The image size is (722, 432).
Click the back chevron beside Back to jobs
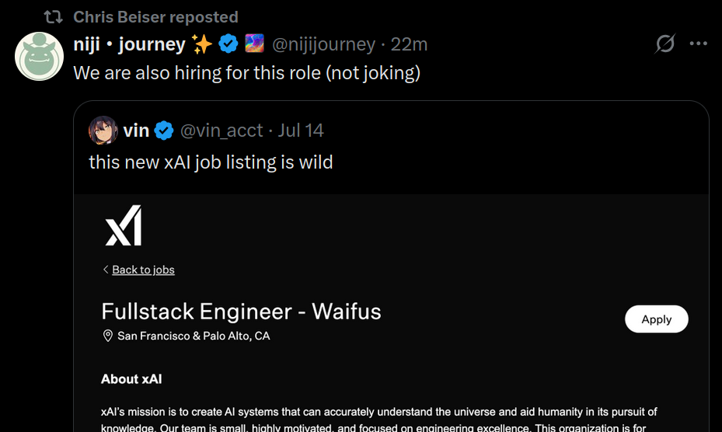[106, 270]
